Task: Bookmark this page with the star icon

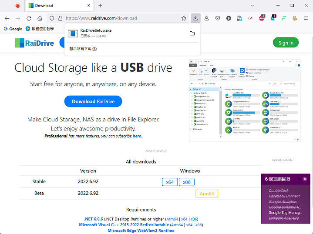Action: 184,18
